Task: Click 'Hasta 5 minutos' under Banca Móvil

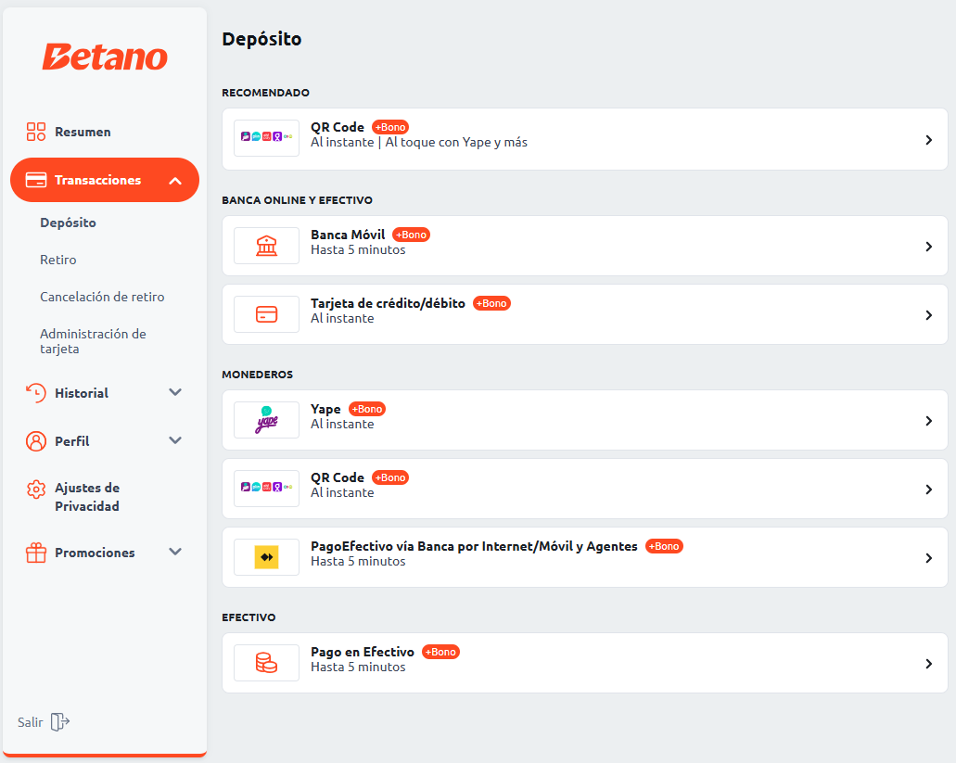Action: pos(358,250)
